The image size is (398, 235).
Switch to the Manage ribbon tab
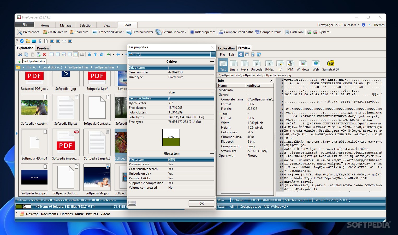(x=66, y=25)
